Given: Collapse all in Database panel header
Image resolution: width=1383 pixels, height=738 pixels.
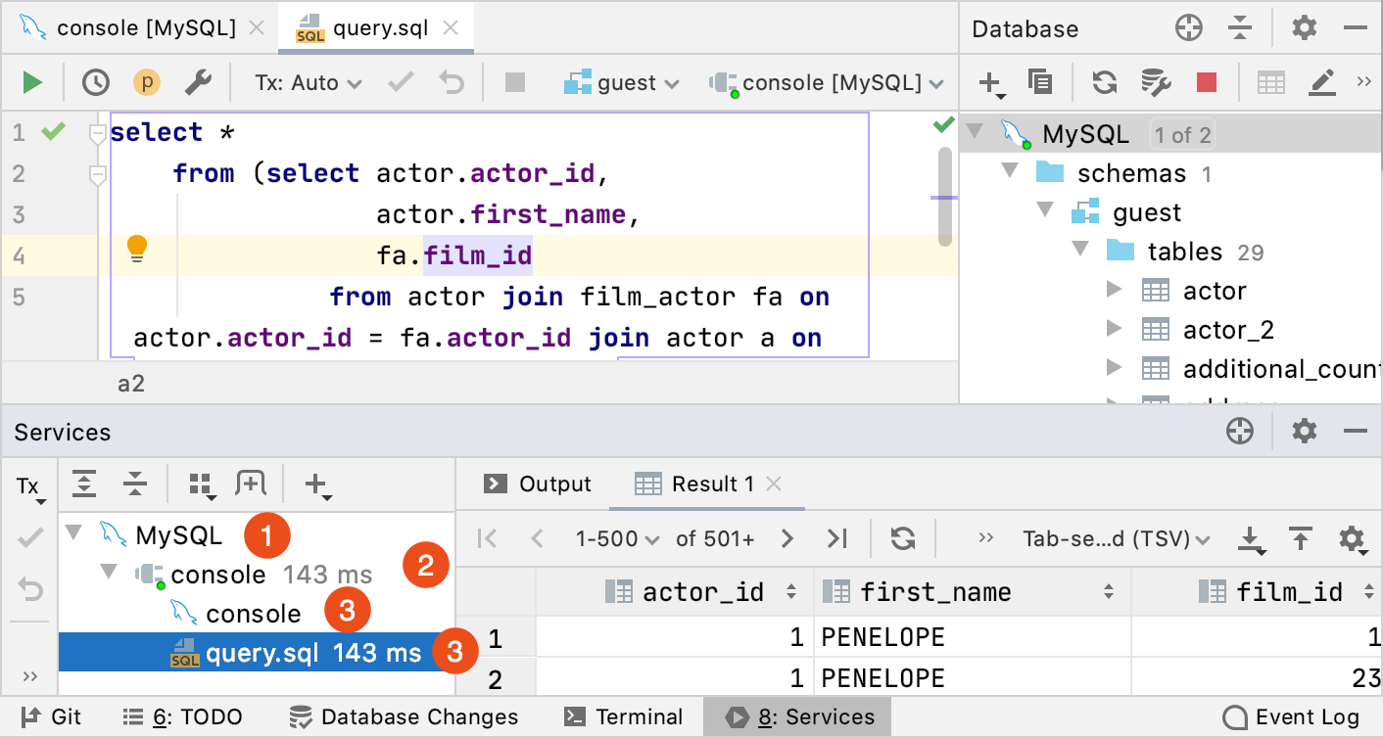Looking at the screenshot, I should point(1240,28).
